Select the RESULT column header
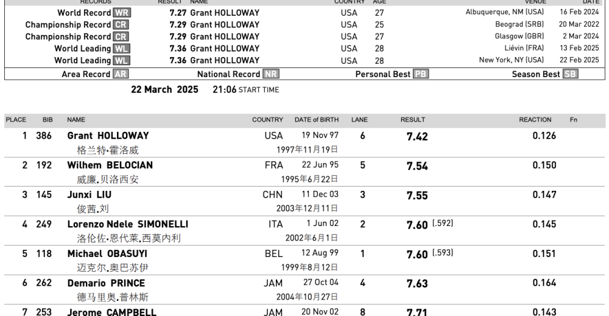The width and height of the screenshot is (609, 316). pyautogui.click(x=413, y=120)
